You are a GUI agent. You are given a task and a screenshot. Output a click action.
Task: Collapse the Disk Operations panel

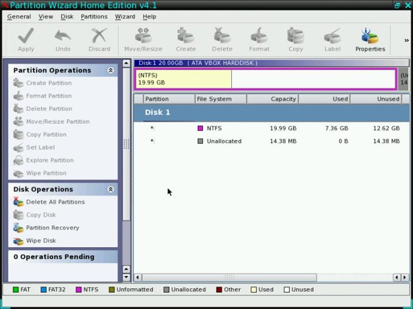[x=111, y=189]
